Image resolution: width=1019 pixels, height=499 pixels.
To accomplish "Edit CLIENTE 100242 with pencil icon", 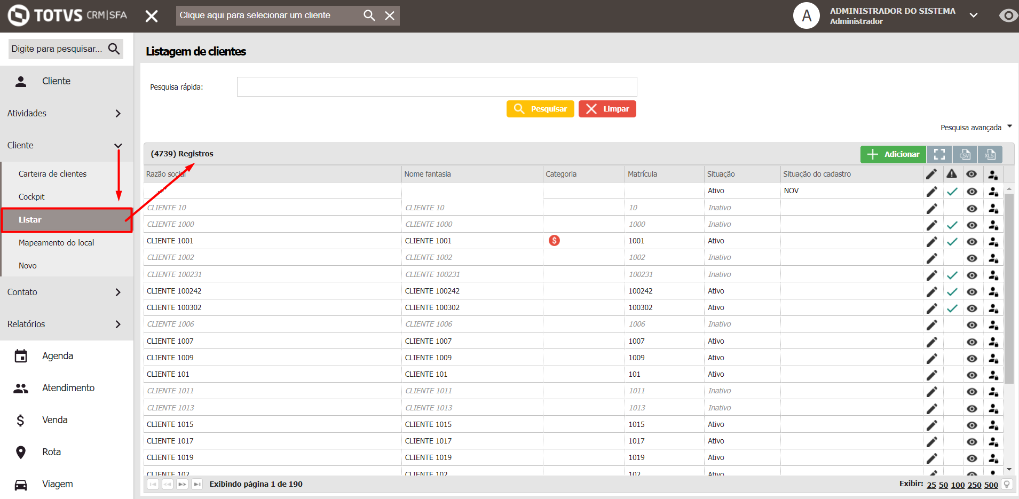I will tap(932, 291).
